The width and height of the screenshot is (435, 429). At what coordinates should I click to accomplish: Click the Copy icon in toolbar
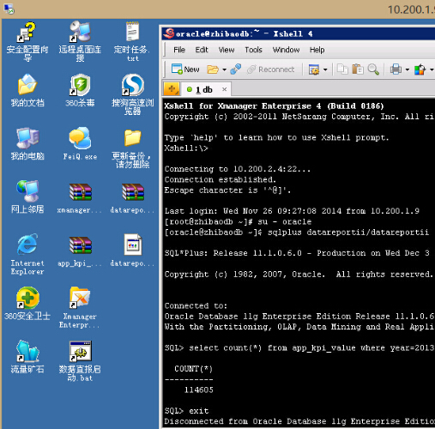(342, 69)
